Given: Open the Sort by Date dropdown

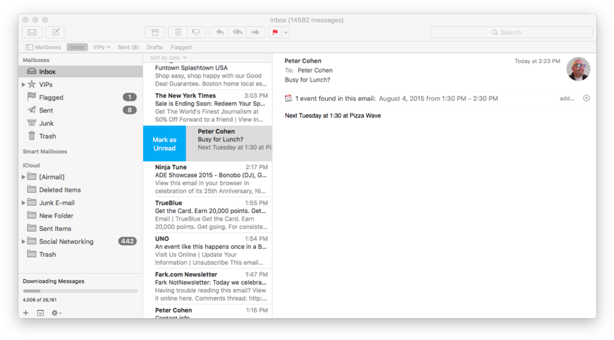Looking at the screenshot, I should (168, 58).
